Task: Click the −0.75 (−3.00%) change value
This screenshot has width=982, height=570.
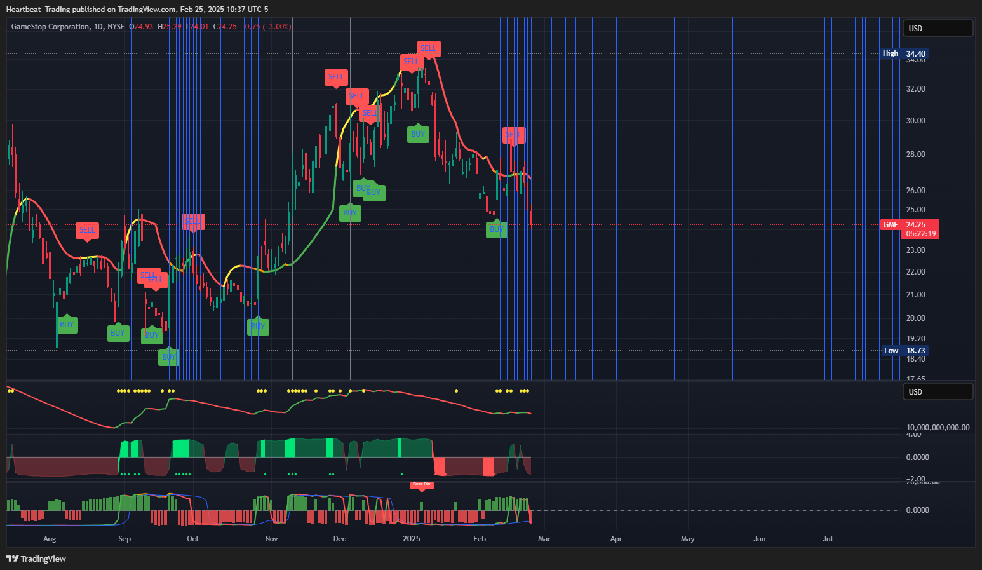Action: (267, 27)
